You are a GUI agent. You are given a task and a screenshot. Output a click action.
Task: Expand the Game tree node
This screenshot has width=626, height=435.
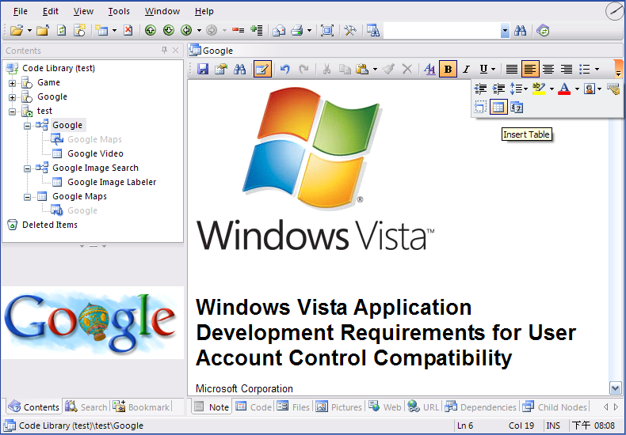click(x=13, y=83)
